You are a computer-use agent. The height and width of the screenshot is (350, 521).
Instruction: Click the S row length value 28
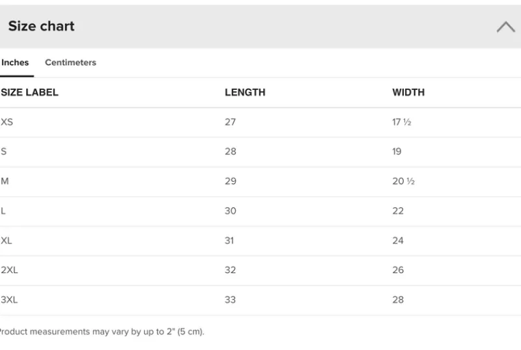231,151
